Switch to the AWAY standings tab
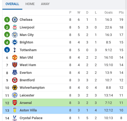127x121 pixels. point(45,4)
